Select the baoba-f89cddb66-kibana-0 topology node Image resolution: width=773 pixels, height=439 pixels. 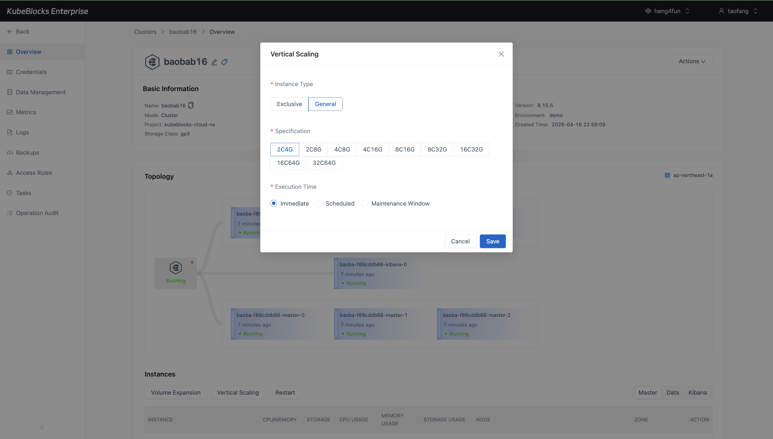coord(377,273)
